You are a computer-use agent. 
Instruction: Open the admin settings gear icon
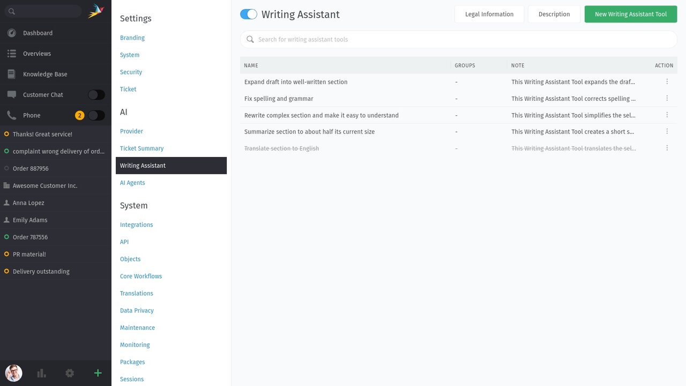tap(70, 373)
